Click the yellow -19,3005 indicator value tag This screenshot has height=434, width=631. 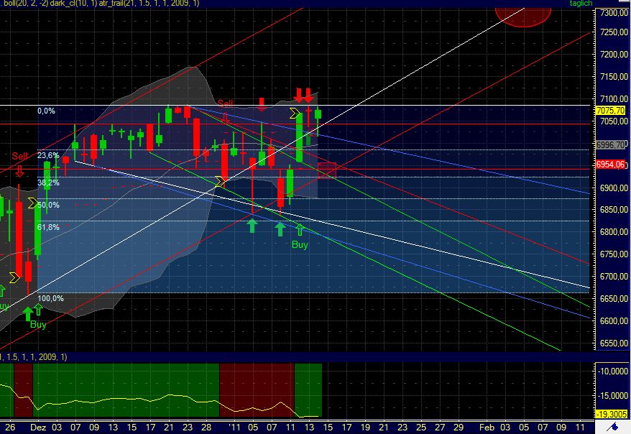[611, 415]
